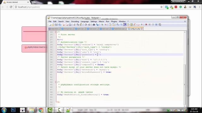Open the Macro menu
The image size is (202, 113).
point(101,21)
